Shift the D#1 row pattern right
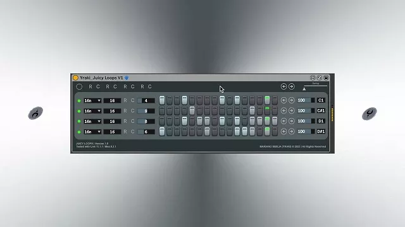 point(292,132)
